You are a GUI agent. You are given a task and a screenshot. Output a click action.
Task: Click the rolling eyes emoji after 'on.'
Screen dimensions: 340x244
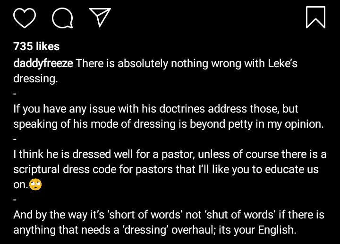coord(35,184)
